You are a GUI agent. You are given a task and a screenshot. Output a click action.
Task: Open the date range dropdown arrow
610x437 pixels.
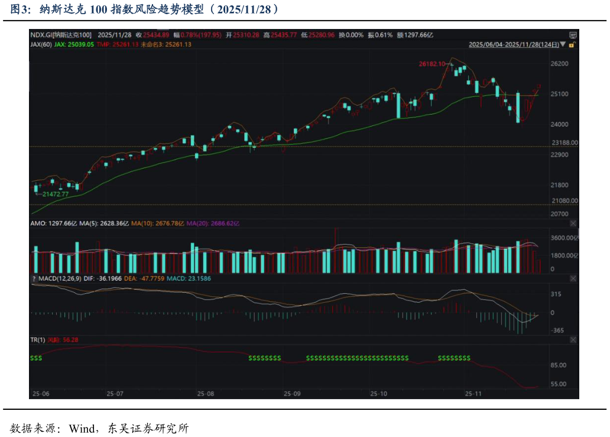[x=563, y=44]
